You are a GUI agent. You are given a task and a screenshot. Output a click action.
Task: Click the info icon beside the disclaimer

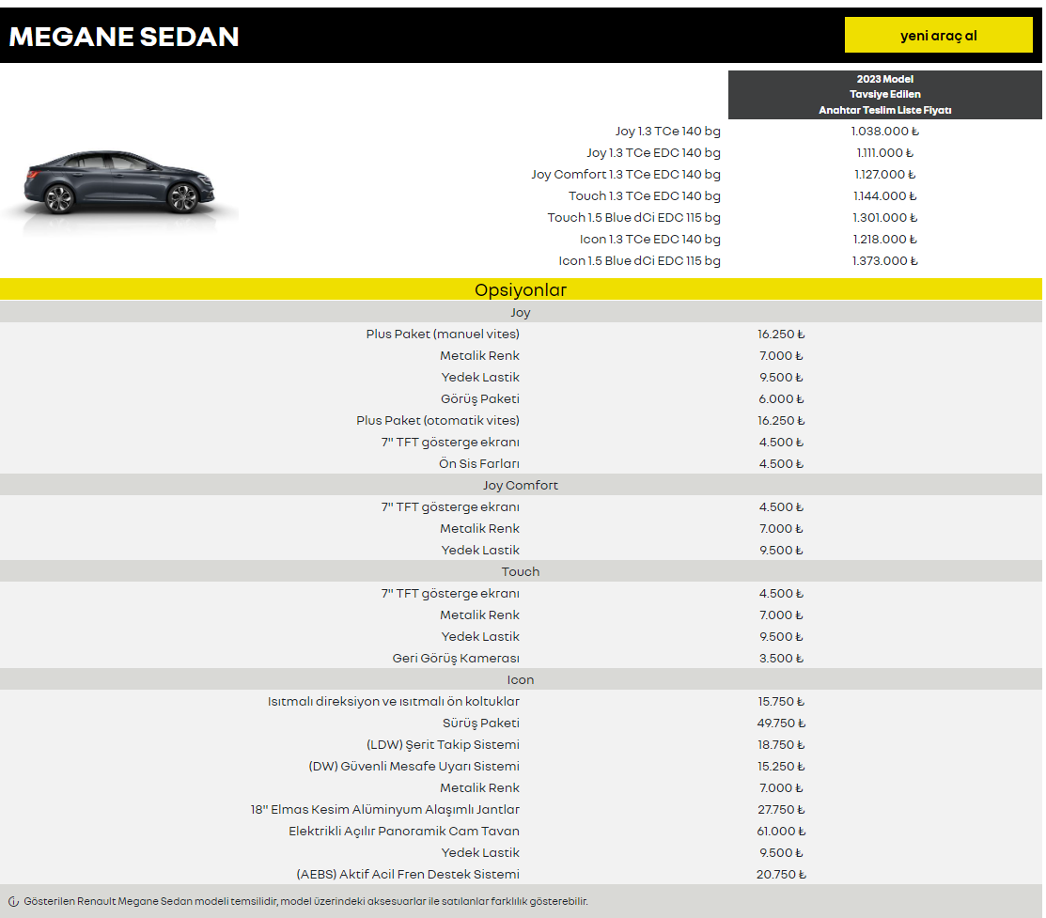(x=13, y=901)
